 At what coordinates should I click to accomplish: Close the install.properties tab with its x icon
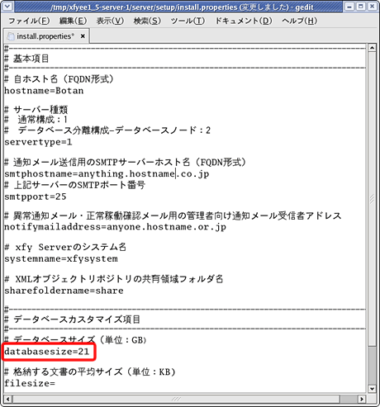[x=83, y=36]
